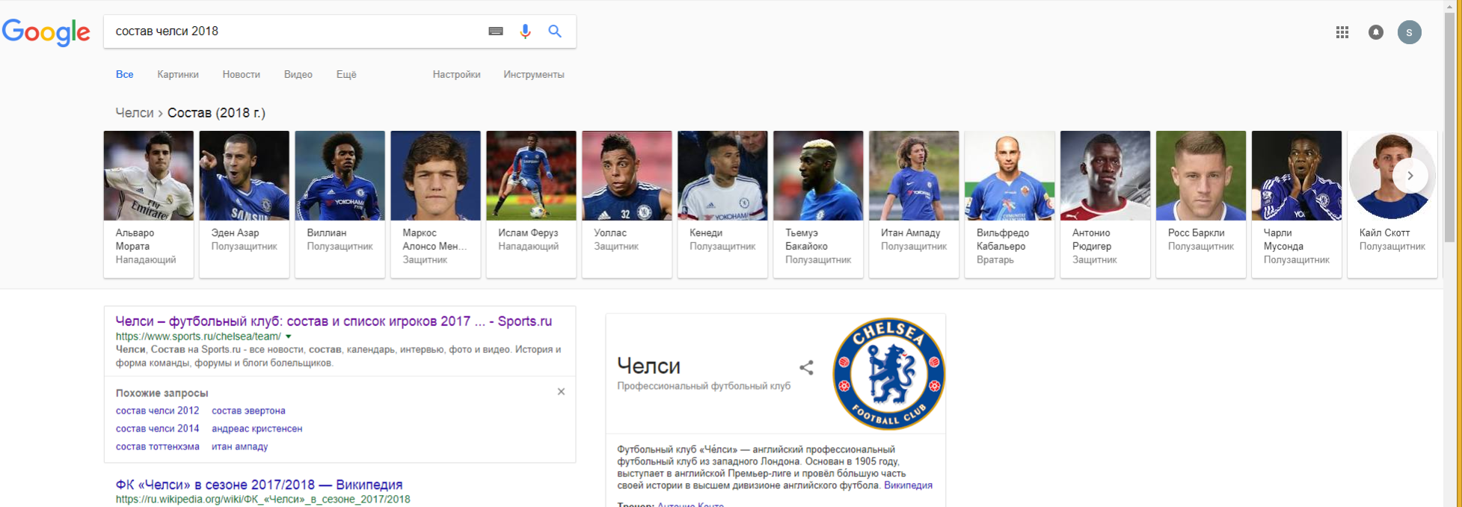The width and height of the screenshot is (1462, 507).
Task: Open the account avatar menu
Action: tap(1410, 32)
